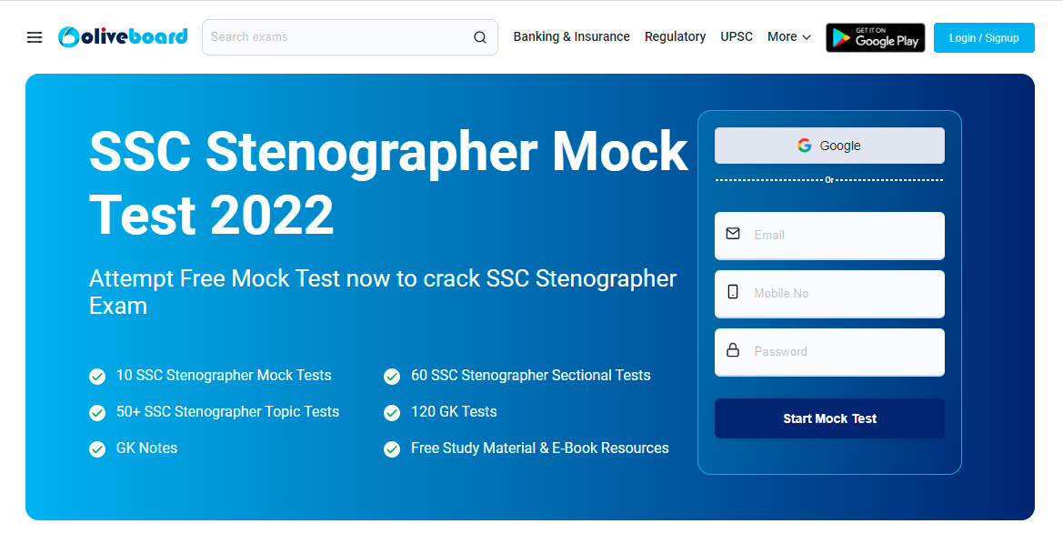Click the 10 SSC Stenographer Mock Tests text

point(224,376)
